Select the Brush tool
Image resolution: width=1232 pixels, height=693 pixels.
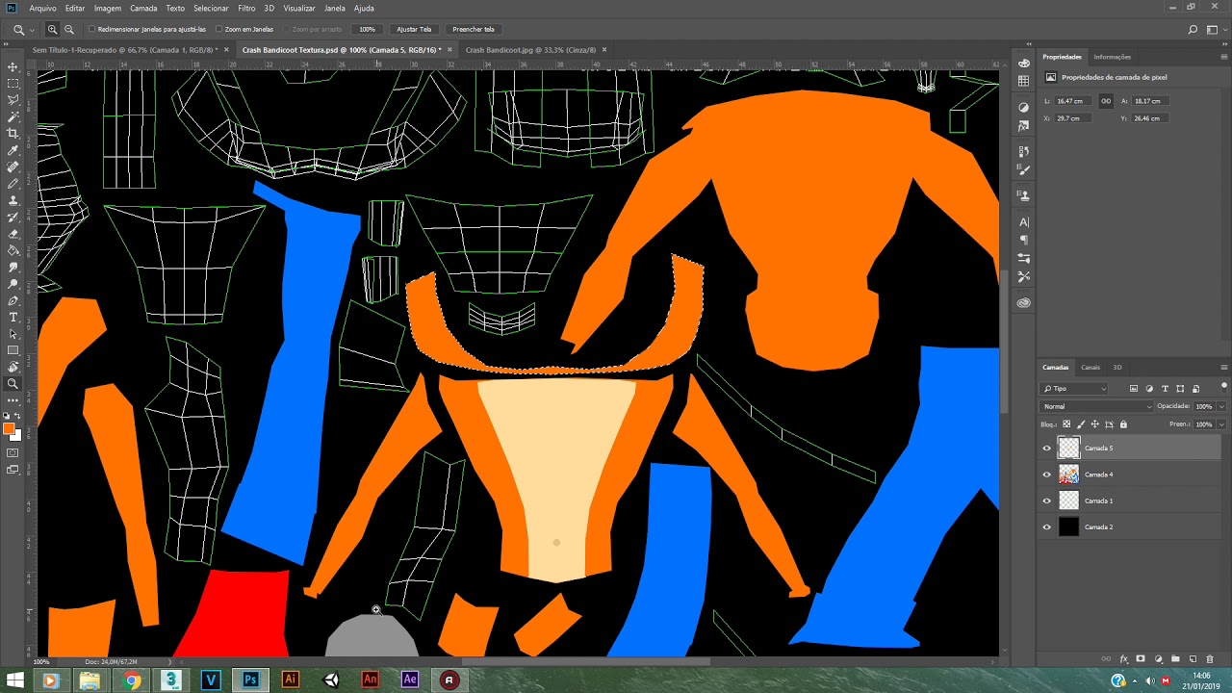pyautogui.click(x=13, y=184)
